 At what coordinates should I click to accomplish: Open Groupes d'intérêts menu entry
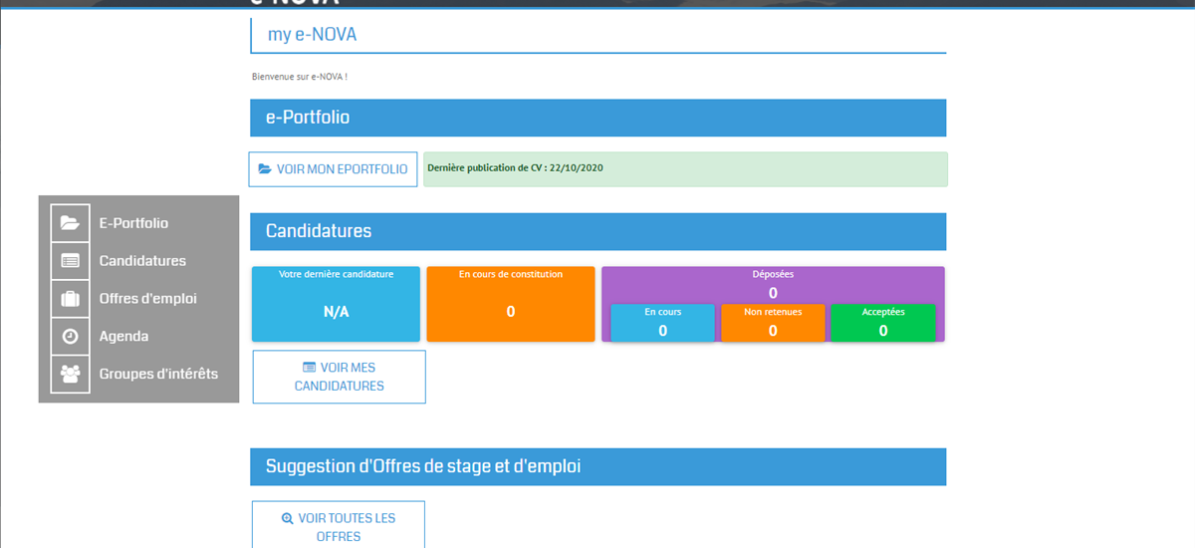[x=158, y=375]
